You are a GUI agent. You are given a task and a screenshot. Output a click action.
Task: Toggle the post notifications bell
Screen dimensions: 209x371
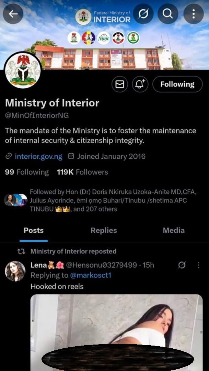coord(140,84)
